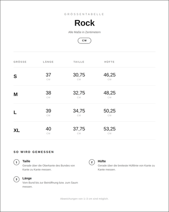
Task: Click the 30,75 waist value for S
Action: [79, 75]
